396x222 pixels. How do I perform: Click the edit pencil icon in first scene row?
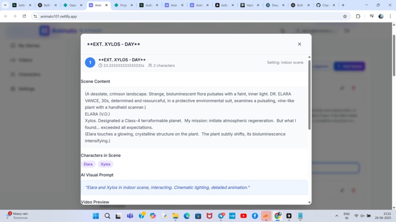click(342, 88)
